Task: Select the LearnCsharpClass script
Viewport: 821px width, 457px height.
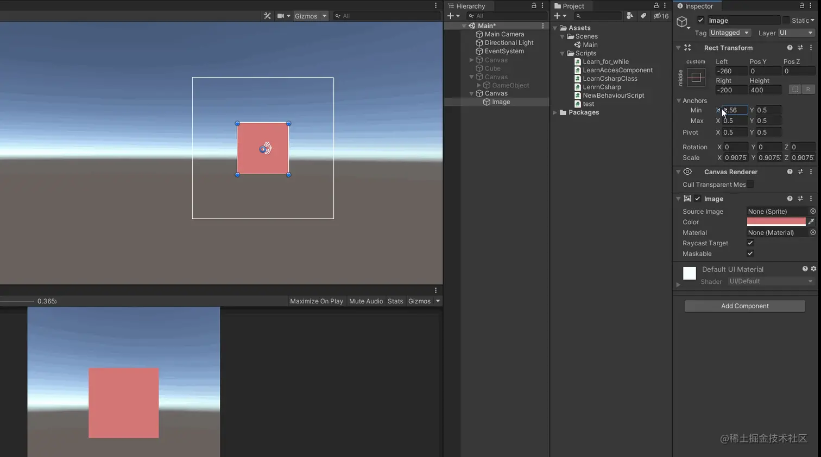Action: pos(610,79)
